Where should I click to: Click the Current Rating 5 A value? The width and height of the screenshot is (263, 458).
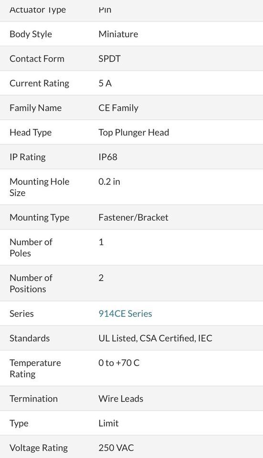105,83
